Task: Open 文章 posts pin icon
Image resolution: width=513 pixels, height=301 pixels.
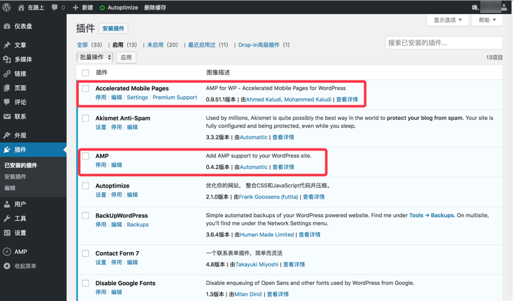Action: [7, 45]
